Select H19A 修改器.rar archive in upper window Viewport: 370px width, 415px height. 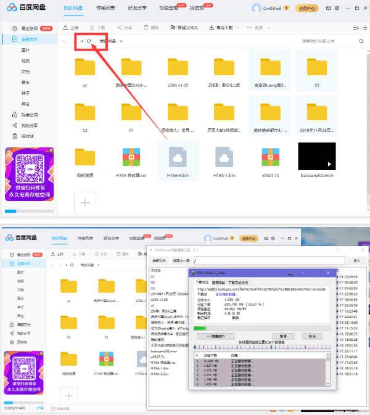point(131,162)
